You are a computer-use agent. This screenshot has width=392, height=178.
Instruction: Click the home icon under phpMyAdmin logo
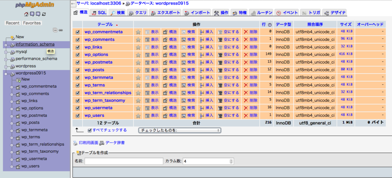pyautogui.click(x=26, y=14)
